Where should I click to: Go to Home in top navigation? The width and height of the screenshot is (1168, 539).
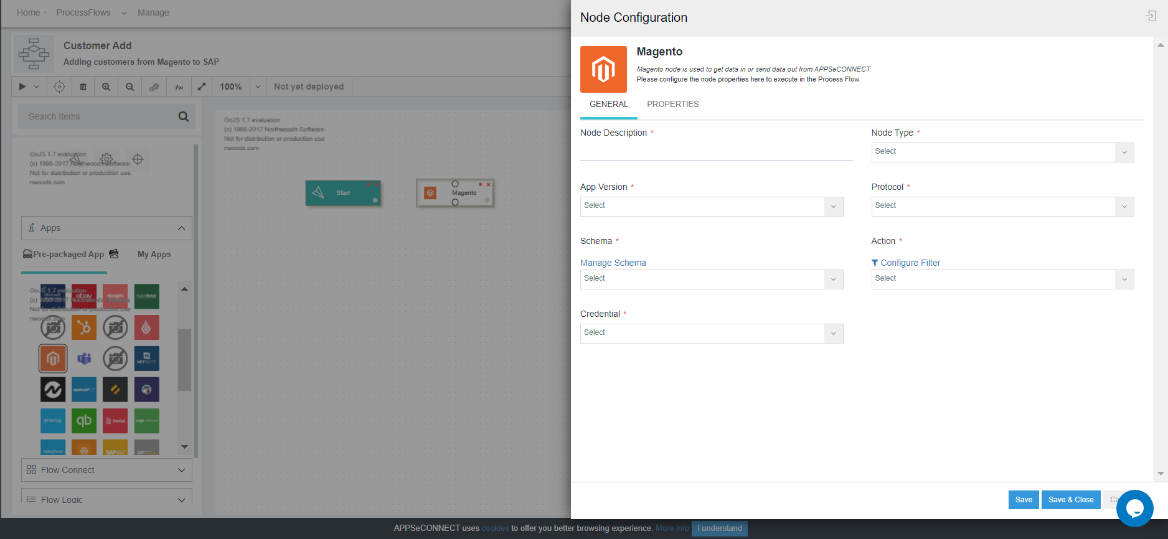tap(28, 12)
